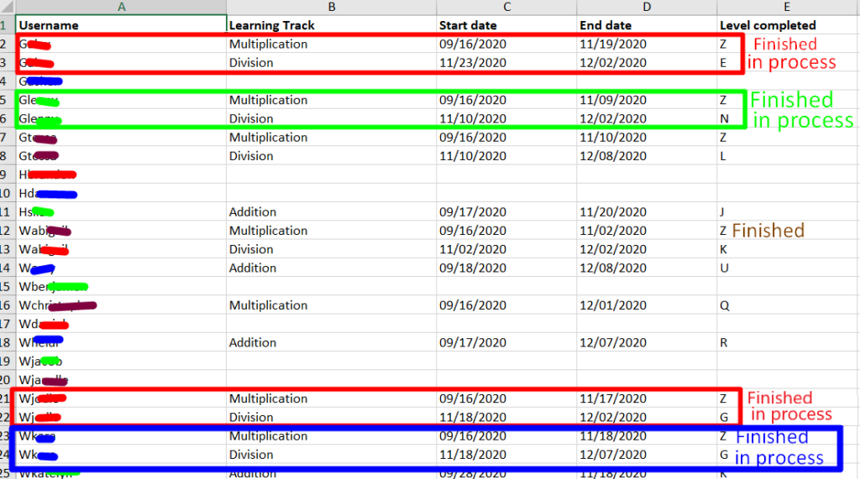Viewport: 860px width, 479px height.
Task: Select Division cell in row 13
Action: click(331, 249)
